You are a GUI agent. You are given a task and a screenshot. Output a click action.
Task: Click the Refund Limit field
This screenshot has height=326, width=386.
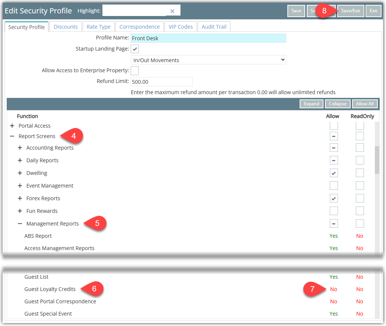tap(162, 81)
